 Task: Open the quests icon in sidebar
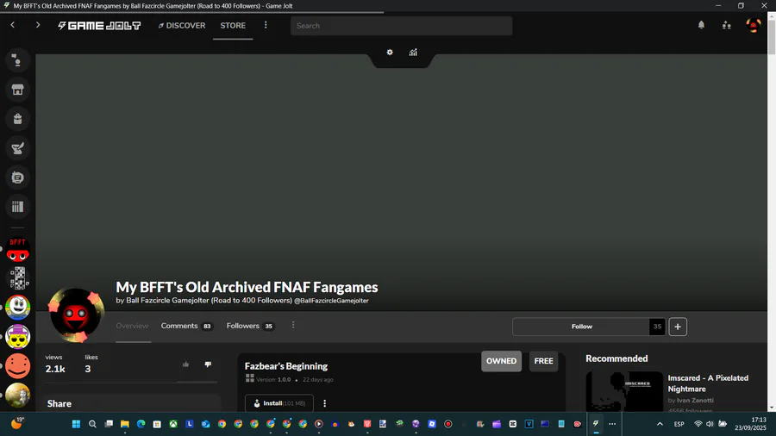tap(18, 148)
